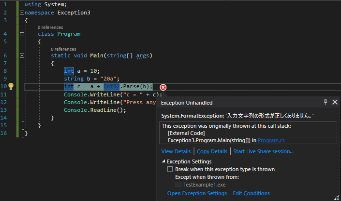Open the View Details link
The width and height of the screenshot is (341, 201).
(x=176, y=151)
